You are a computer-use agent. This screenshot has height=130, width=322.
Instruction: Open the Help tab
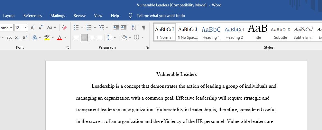[x=115, y=16]
